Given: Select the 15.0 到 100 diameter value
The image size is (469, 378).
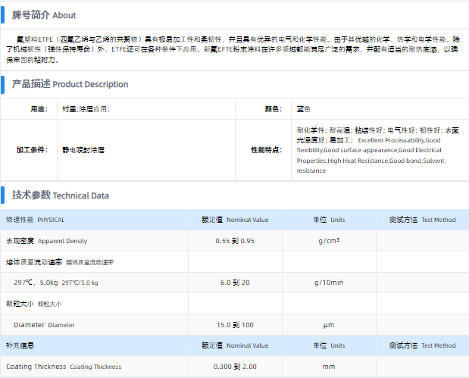Looking at the screenshot, I should click(234, 325).
